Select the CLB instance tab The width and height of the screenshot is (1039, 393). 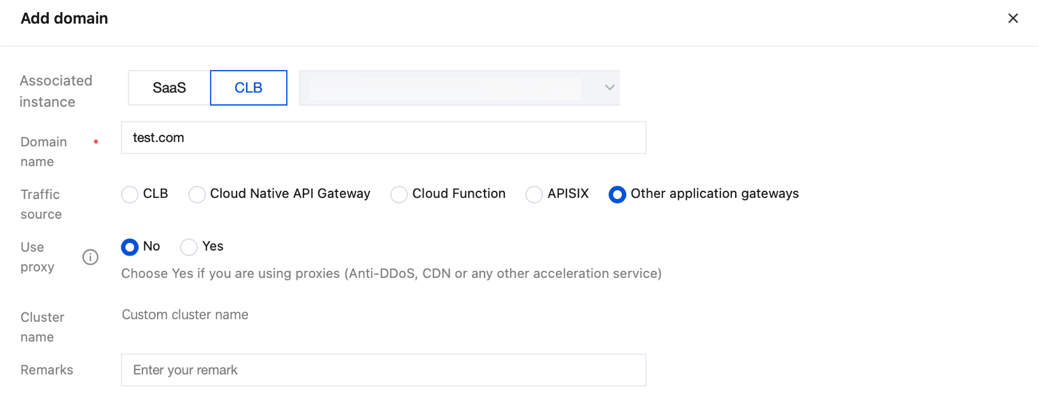[249, 88]
